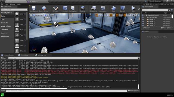Open the Edit menu
The width and height of the screenshot is (174, 97).
[7, 4]
